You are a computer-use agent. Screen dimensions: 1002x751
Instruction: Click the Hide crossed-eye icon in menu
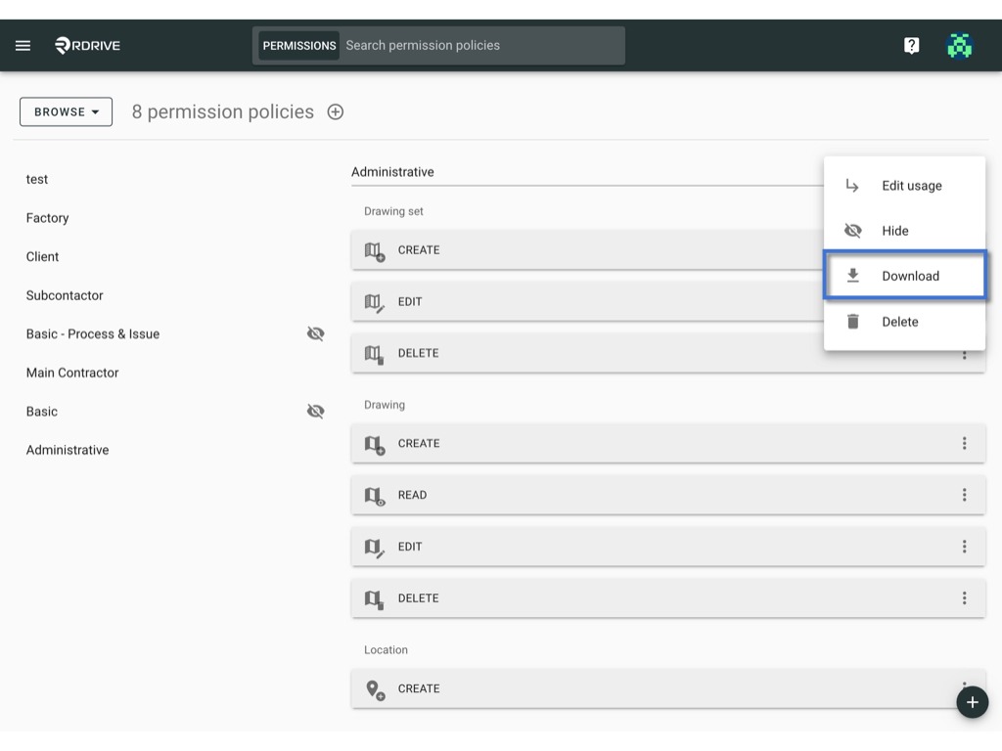click(x=852, y=231)
